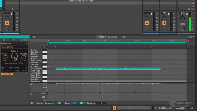197x111 pixels.
Task: Launch scene 3 play triangle
Action: pyautogui.click(x=178, y=3)
